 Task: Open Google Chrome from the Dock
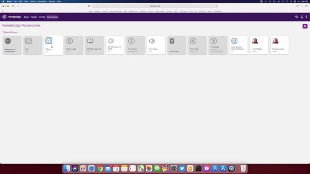pos(100,168)
